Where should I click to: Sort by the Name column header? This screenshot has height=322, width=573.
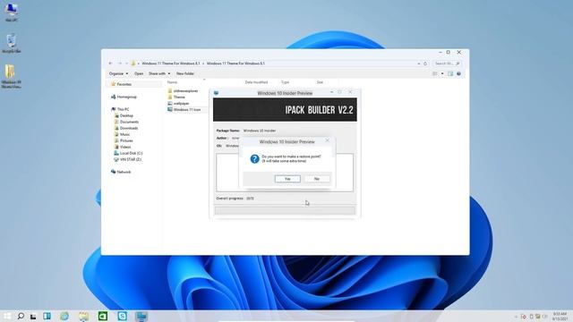172,82
